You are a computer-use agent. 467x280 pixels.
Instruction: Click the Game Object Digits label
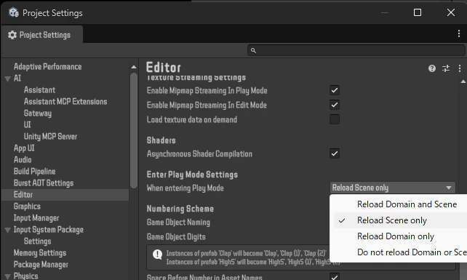pyautogui.click(x=176, y=237)
